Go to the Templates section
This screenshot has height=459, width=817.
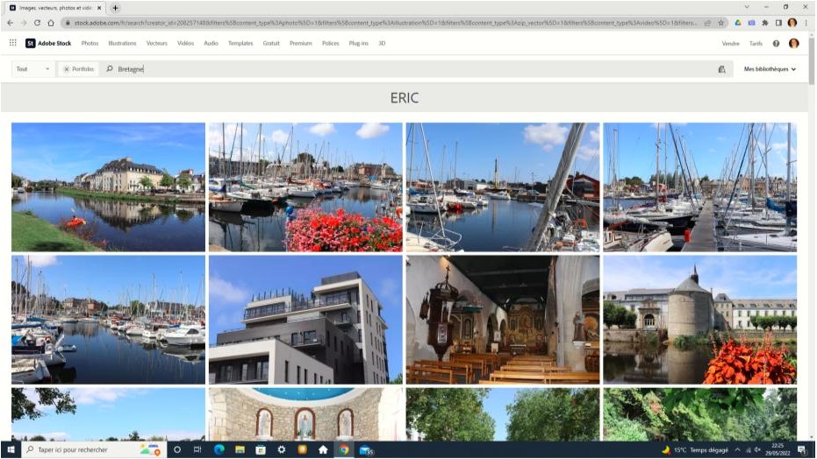(240, 43)
